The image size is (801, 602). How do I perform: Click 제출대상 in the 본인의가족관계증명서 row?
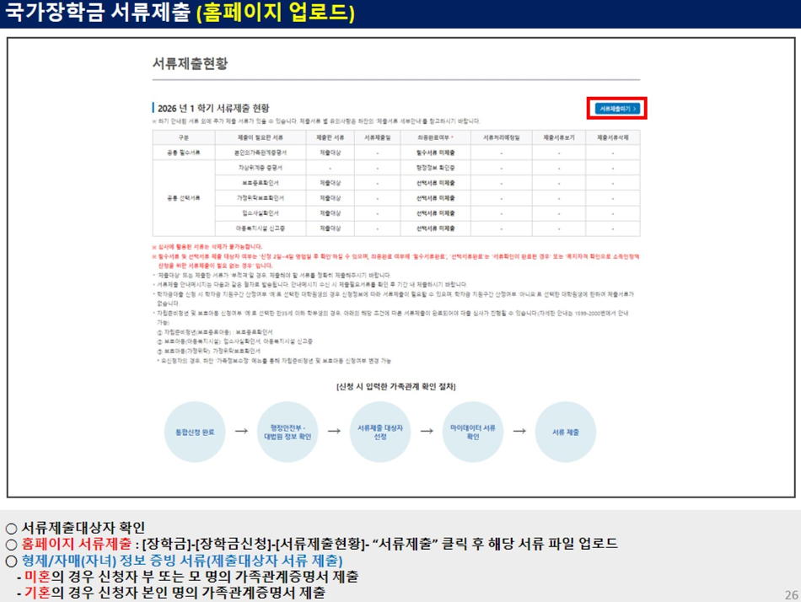click(x=330, y=153)
